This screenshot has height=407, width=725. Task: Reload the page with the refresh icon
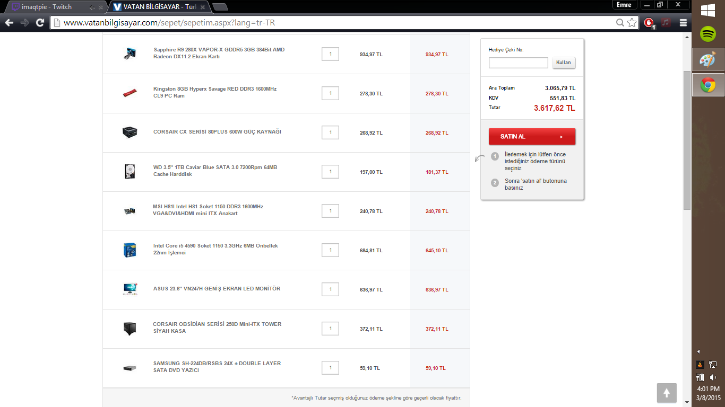(40, 23)
